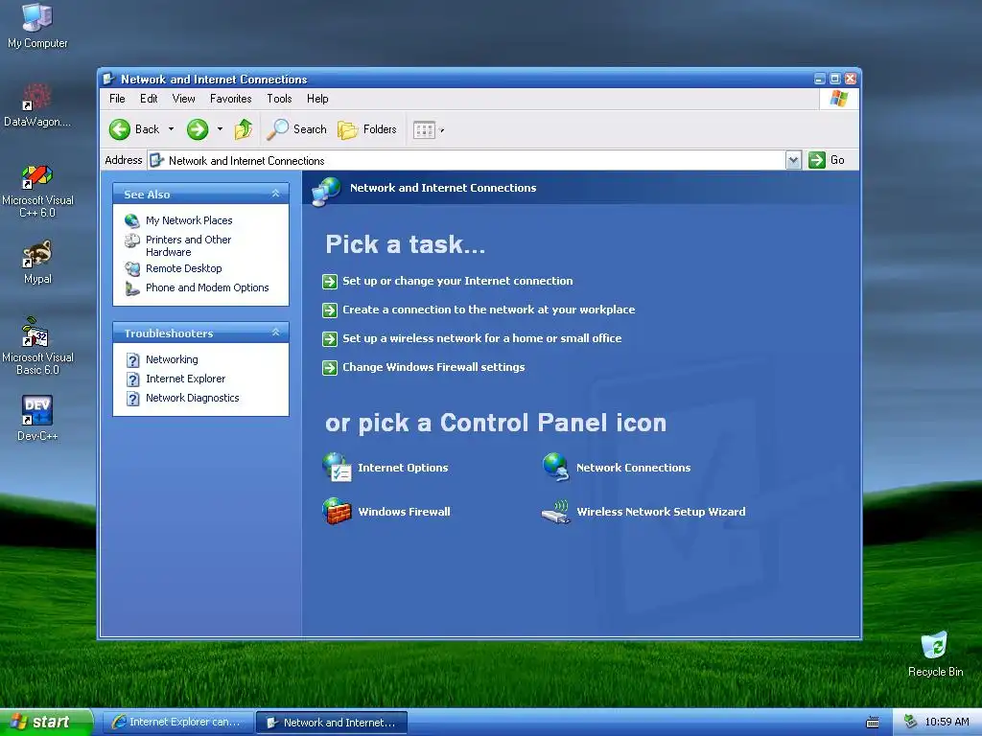This screenshot has height=736, width=982.
Task: Open the View menu
Action: 183,99
